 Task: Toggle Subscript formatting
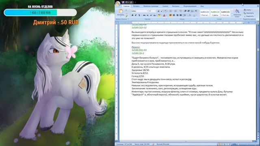(x=147, y=15)
